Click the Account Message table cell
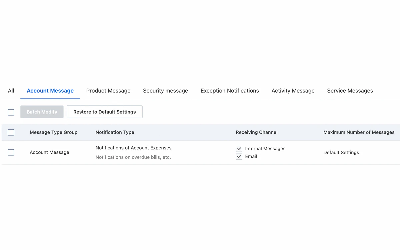The height and width of the screenshot is (250, 400). (x=49, y=152)
